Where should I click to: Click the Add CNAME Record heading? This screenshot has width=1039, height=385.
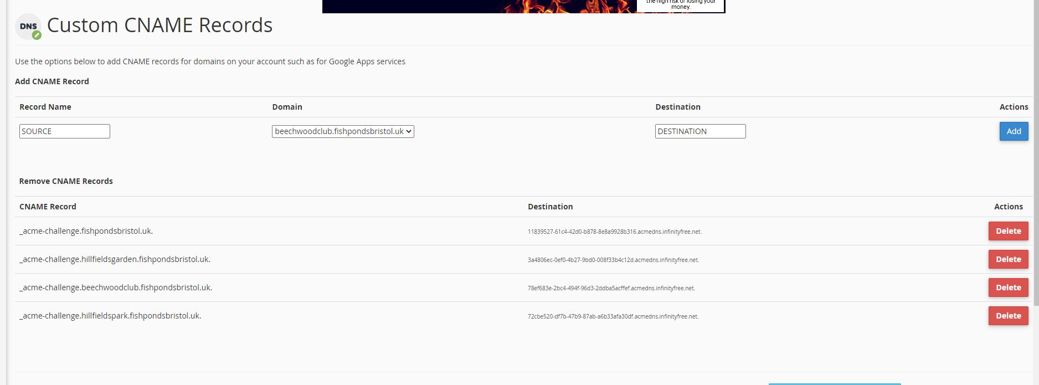pyautogui.click(x=52, y=81)
